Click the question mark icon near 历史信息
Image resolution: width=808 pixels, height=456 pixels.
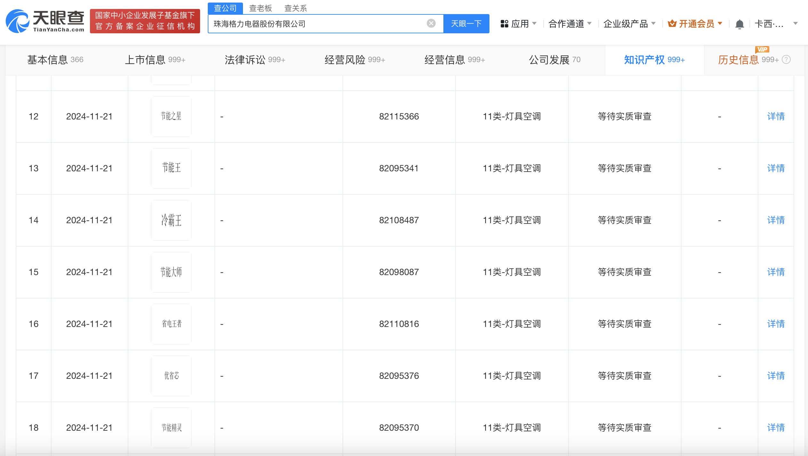[786, 60]
